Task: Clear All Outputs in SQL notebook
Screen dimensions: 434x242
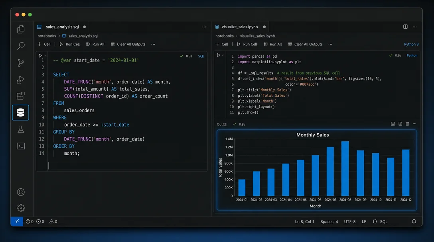Action: click(128, 44)
